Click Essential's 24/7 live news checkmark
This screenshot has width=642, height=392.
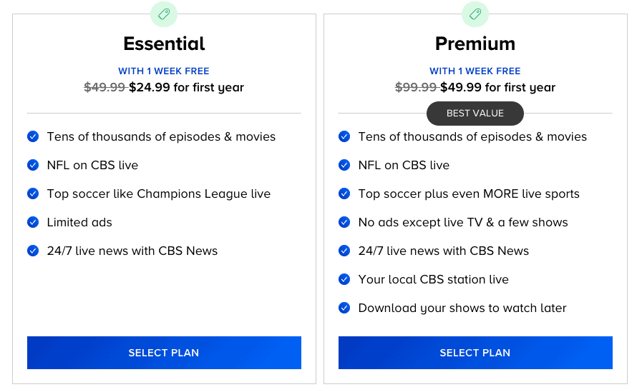tap(33, 251)
